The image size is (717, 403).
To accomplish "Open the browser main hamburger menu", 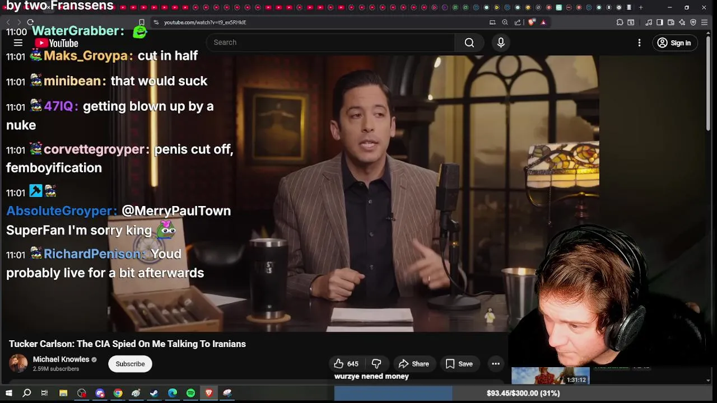I will (705, 22).
